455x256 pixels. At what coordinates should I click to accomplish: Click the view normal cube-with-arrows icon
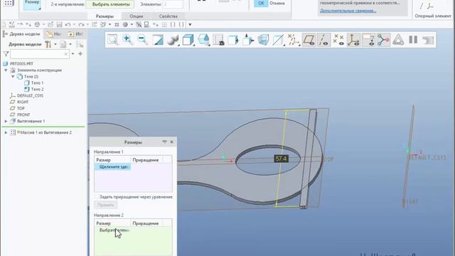coord(248,40)
